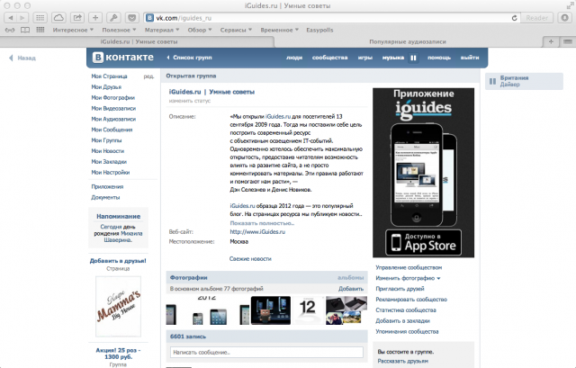Click the toolbar button right of Reader
Viewport: 576px width, 368px height.
tap(564, 18)
